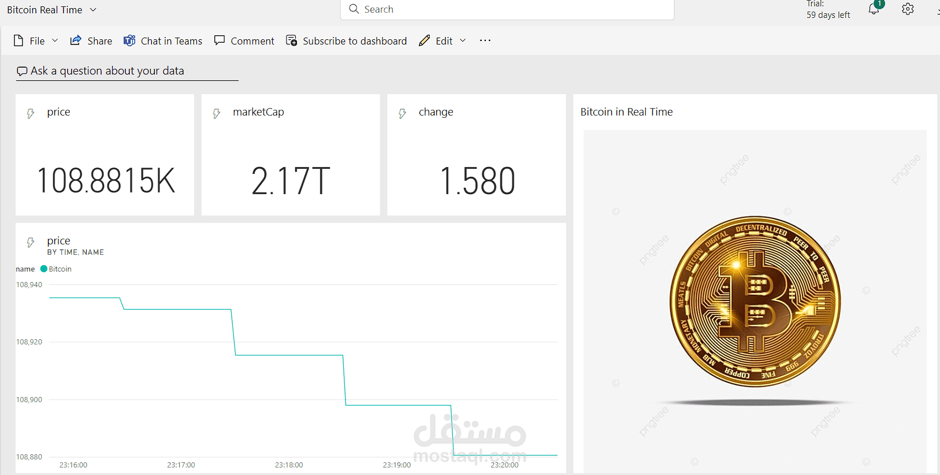Screen dimensions: 940x475
Task: Click the marketCap tile title
Action: 258,112
